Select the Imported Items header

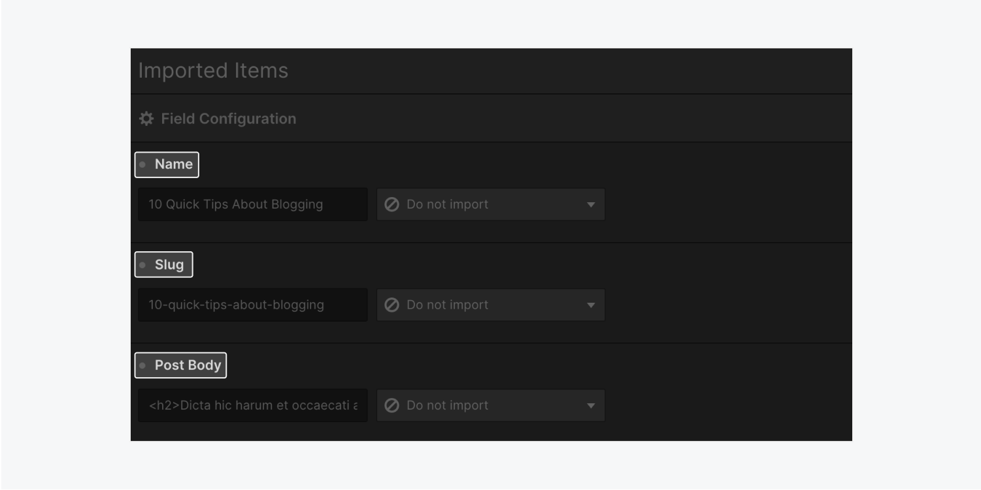click(212, 70)
